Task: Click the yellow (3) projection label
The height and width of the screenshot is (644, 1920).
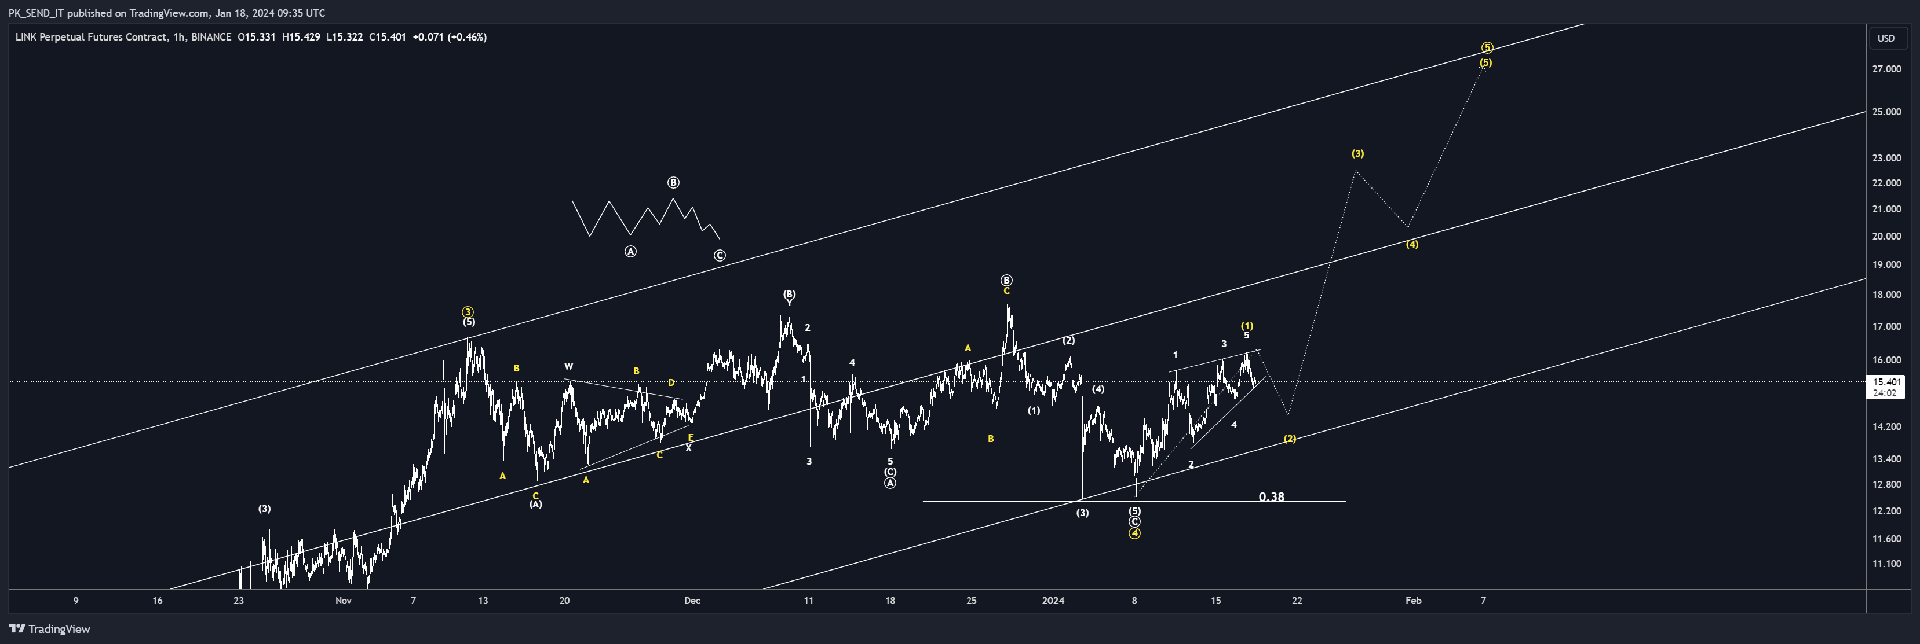Action: point(1358,153)
